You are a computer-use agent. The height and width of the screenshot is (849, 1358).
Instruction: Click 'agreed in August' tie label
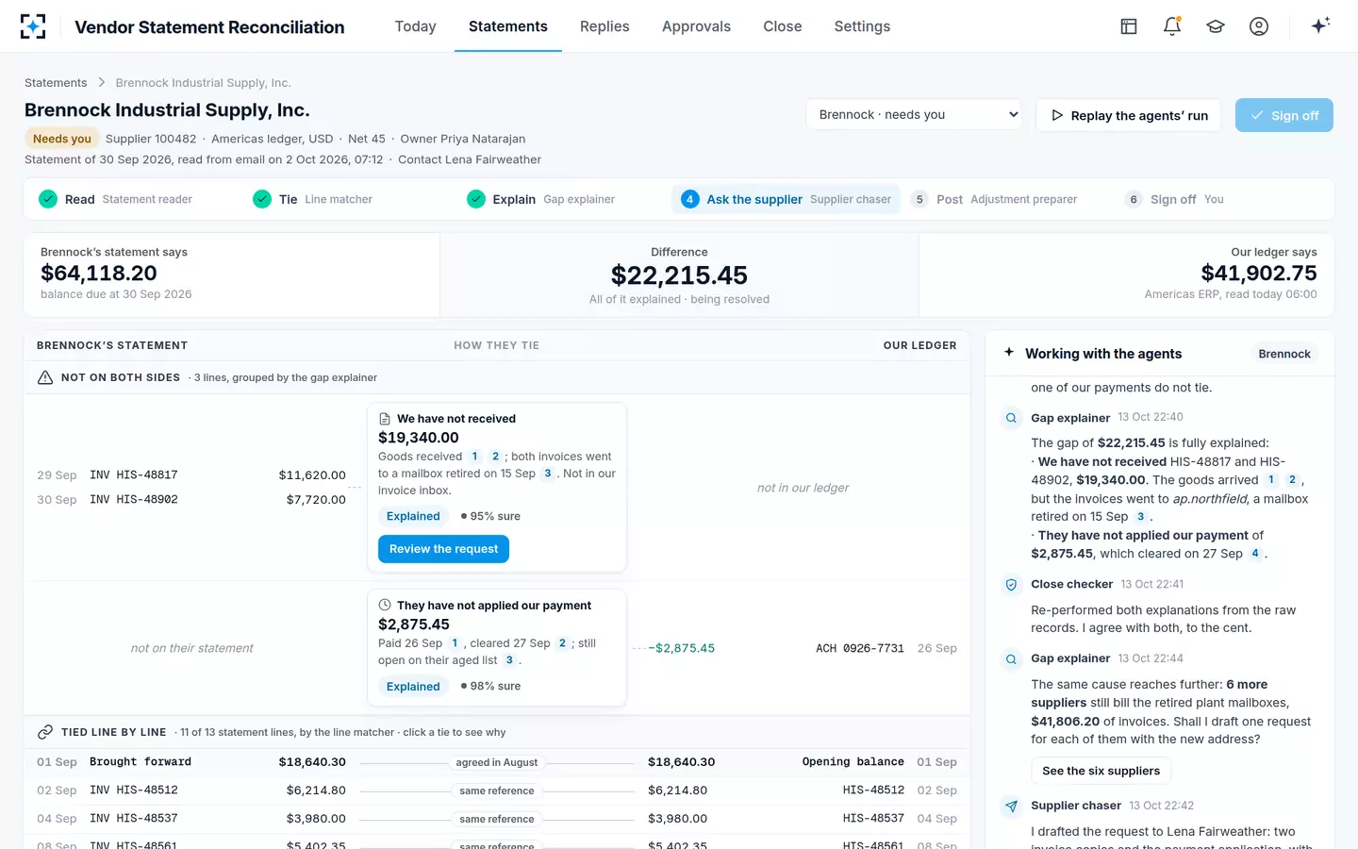(x=497, y=762)
